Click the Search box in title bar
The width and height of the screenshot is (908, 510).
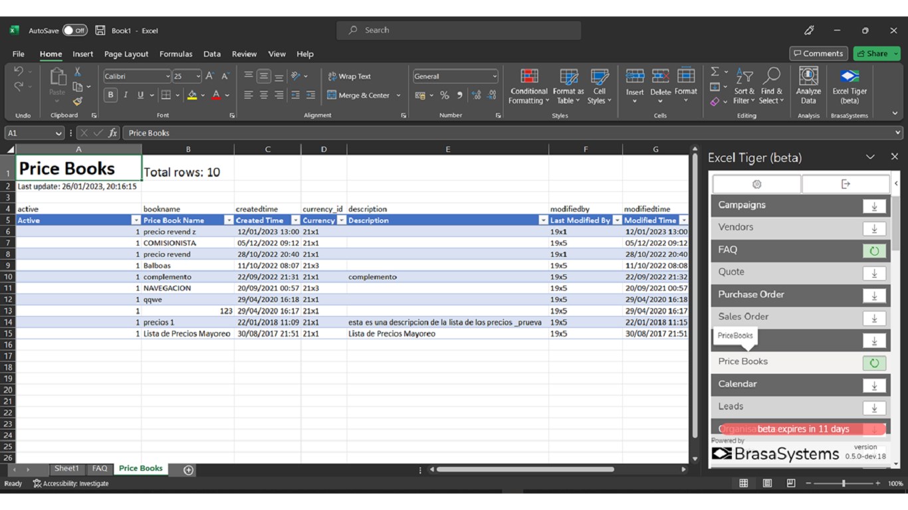tap(459, 31)
